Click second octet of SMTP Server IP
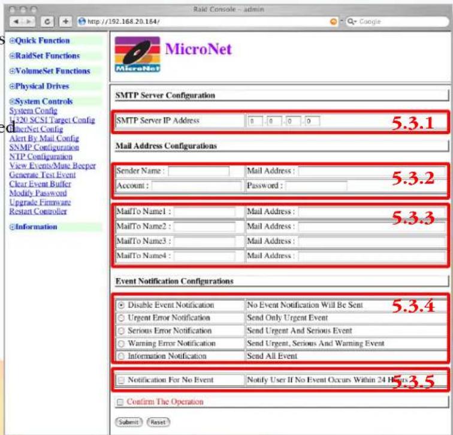This screenshot has height=435, width=453. click(274, 121)
